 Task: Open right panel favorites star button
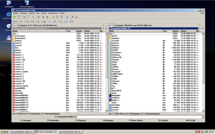(200, 28)
